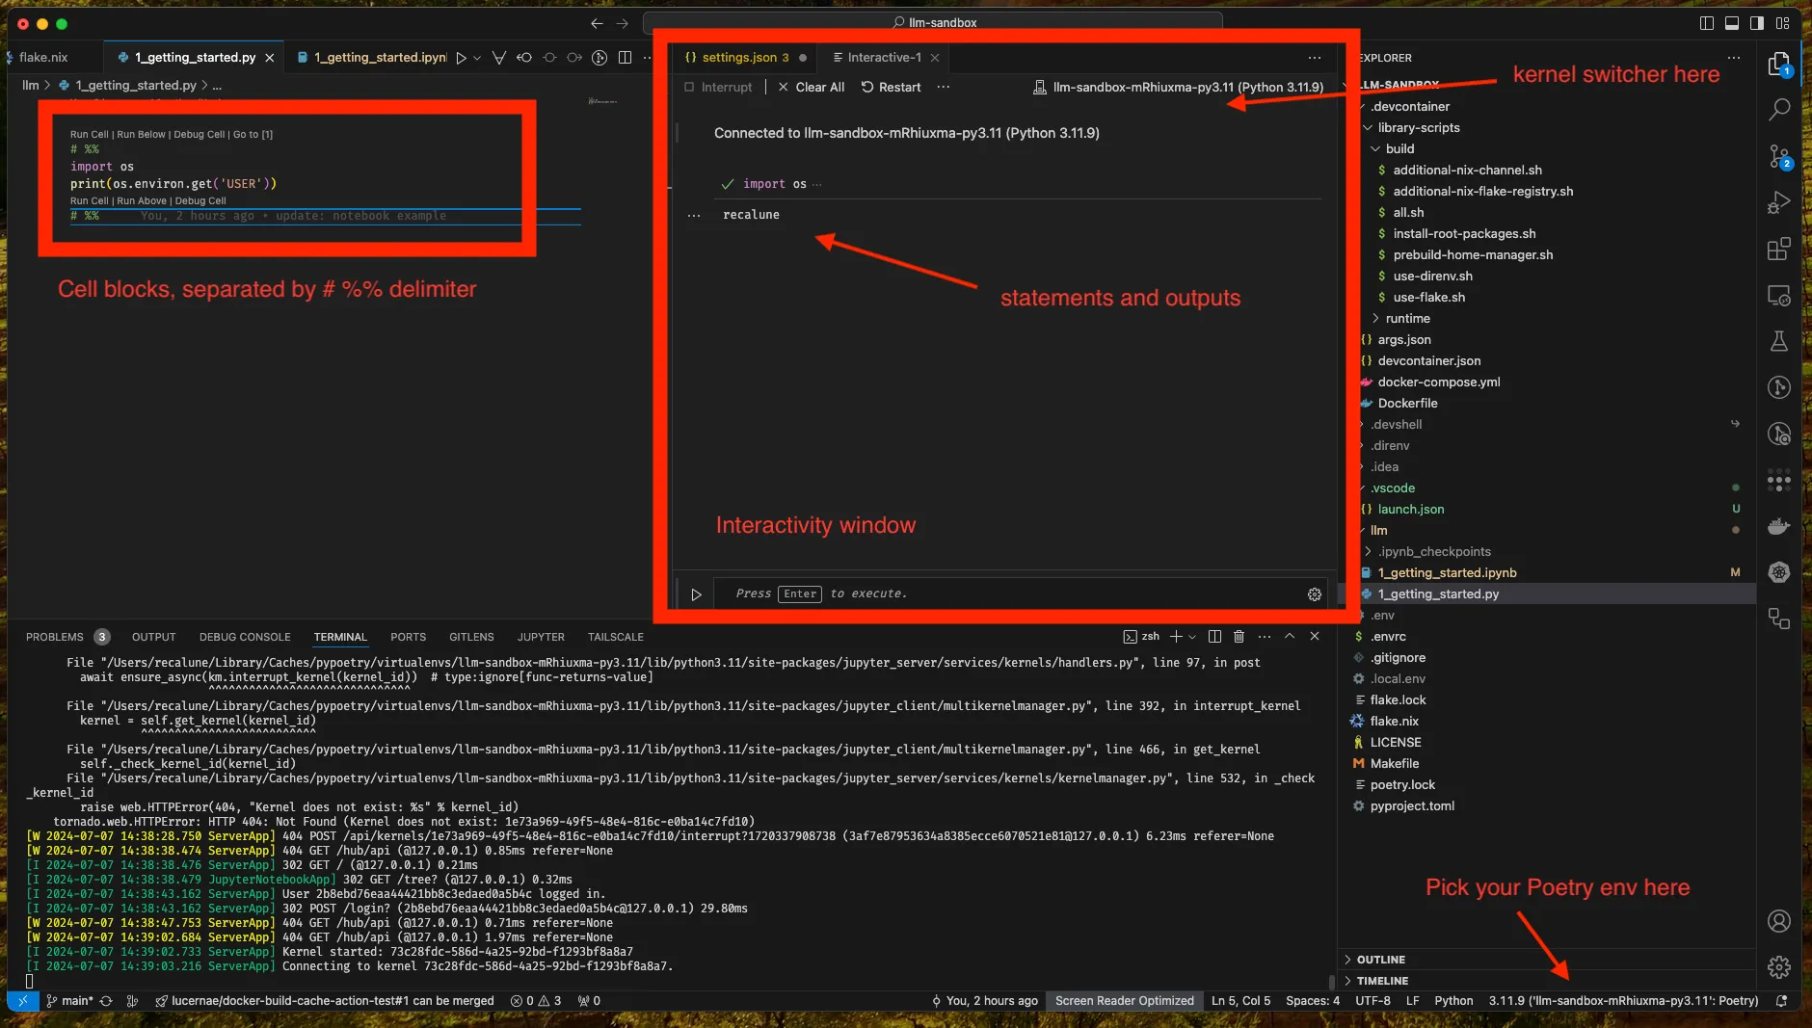Switch to 1_getting_started.ipynb editor tab
The width and height of the screenshot is (1812, 1028).
coord(372,58)
